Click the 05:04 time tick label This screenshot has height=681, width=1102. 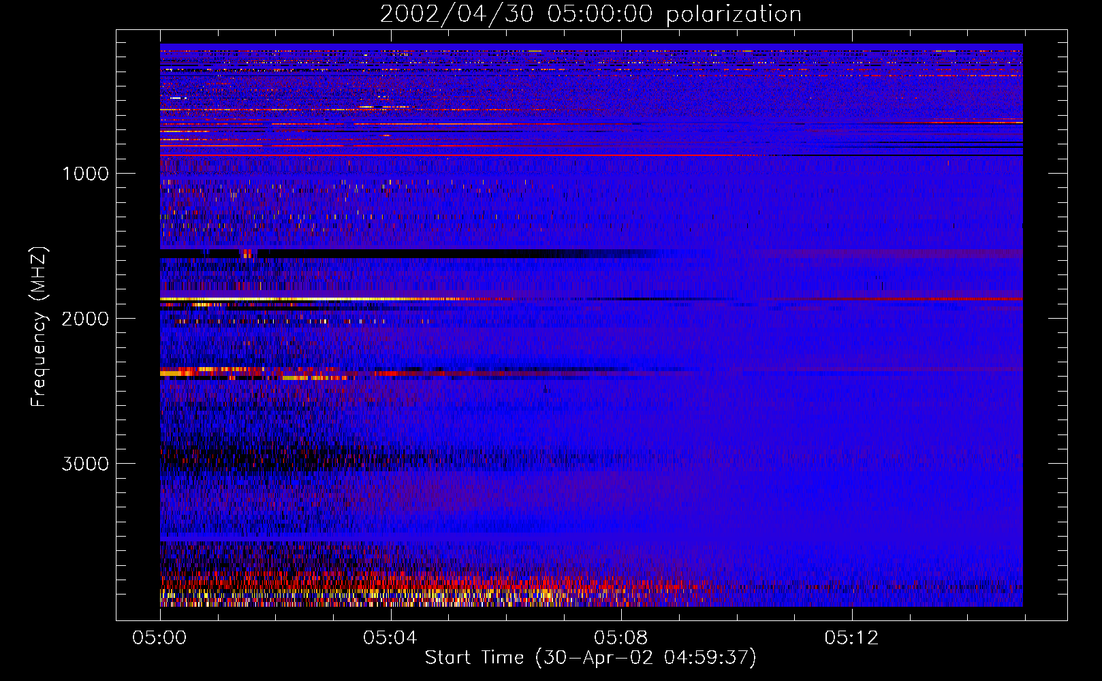point(390,638)
